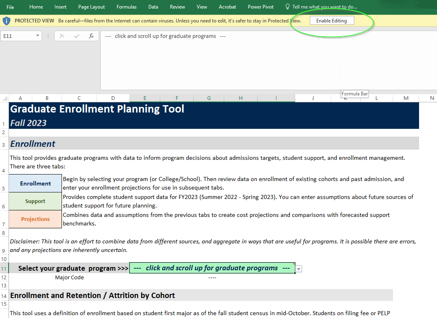Open the File menu
Image resolution: width=437 pixels, height=318 pixels.
pyautogui.click(x=10, y=7)
